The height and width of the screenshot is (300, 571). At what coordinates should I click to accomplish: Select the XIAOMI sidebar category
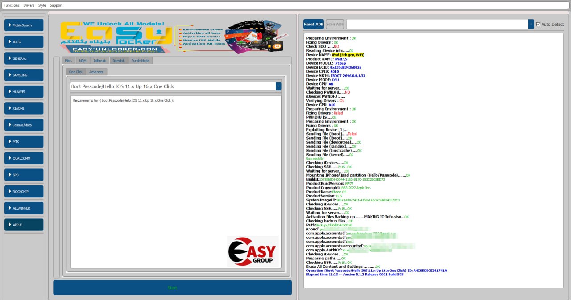point(24,108)
